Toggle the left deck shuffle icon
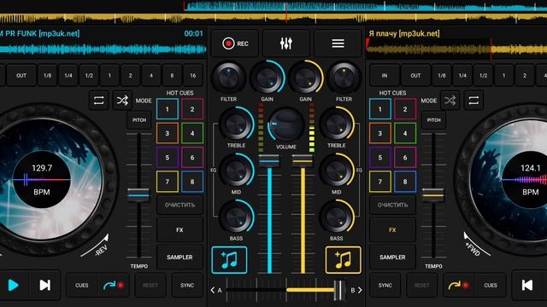Image resolution: width=547 pixels, height=307 pixels. point(122,101)
